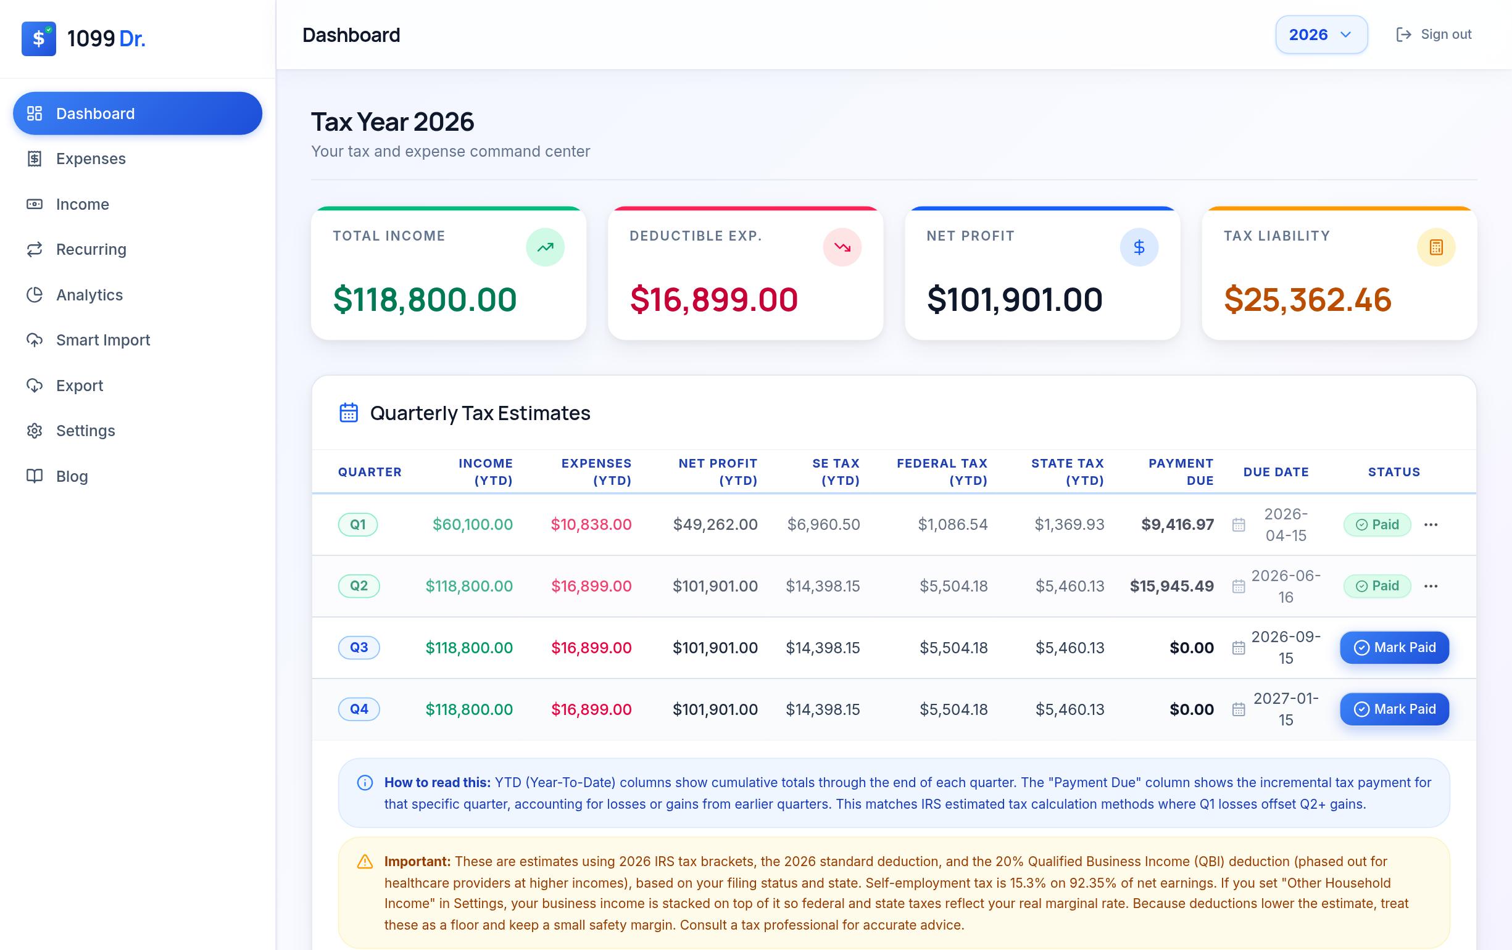1512x950 pixels.
Task: Open the 2026 tax year dropdown
Action: point(1321,35)
